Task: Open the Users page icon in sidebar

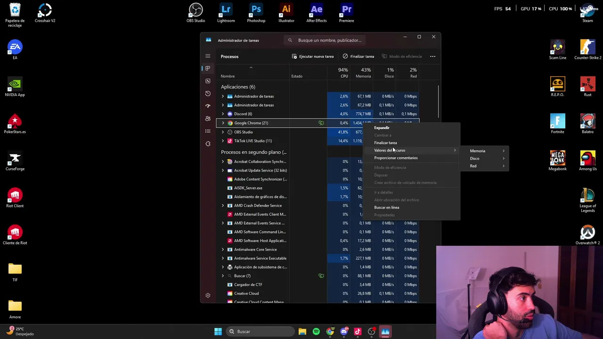Action: pyautogui.click(x=208, y=119)
